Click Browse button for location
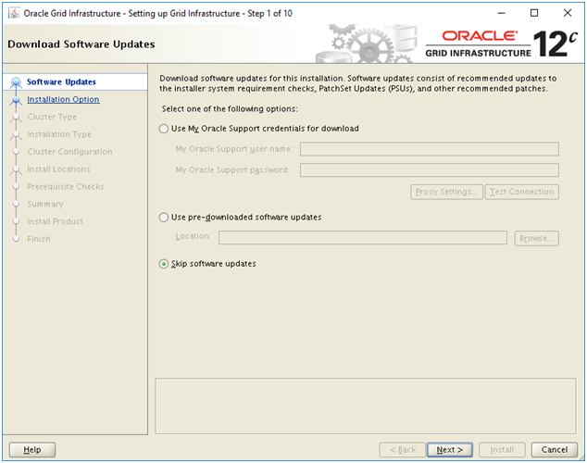The image size is (587, 463). pyautogui.click(x=536, y=238)
